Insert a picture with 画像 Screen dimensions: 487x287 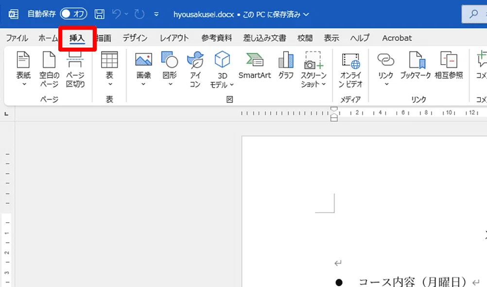pyautogui.click(x=143, y=65)
